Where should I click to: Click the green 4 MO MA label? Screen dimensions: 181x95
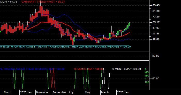147,76
